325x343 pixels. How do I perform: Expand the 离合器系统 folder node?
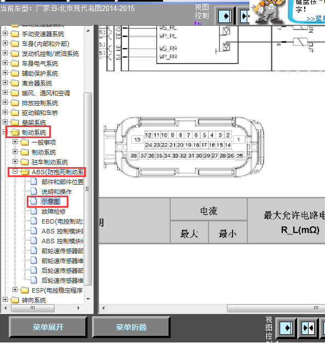pos(5,83)
